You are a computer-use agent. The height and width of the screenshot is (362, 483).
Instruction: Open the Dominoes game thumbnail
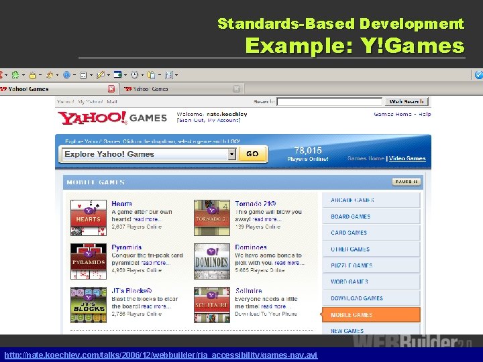click(x=212, y=261)
